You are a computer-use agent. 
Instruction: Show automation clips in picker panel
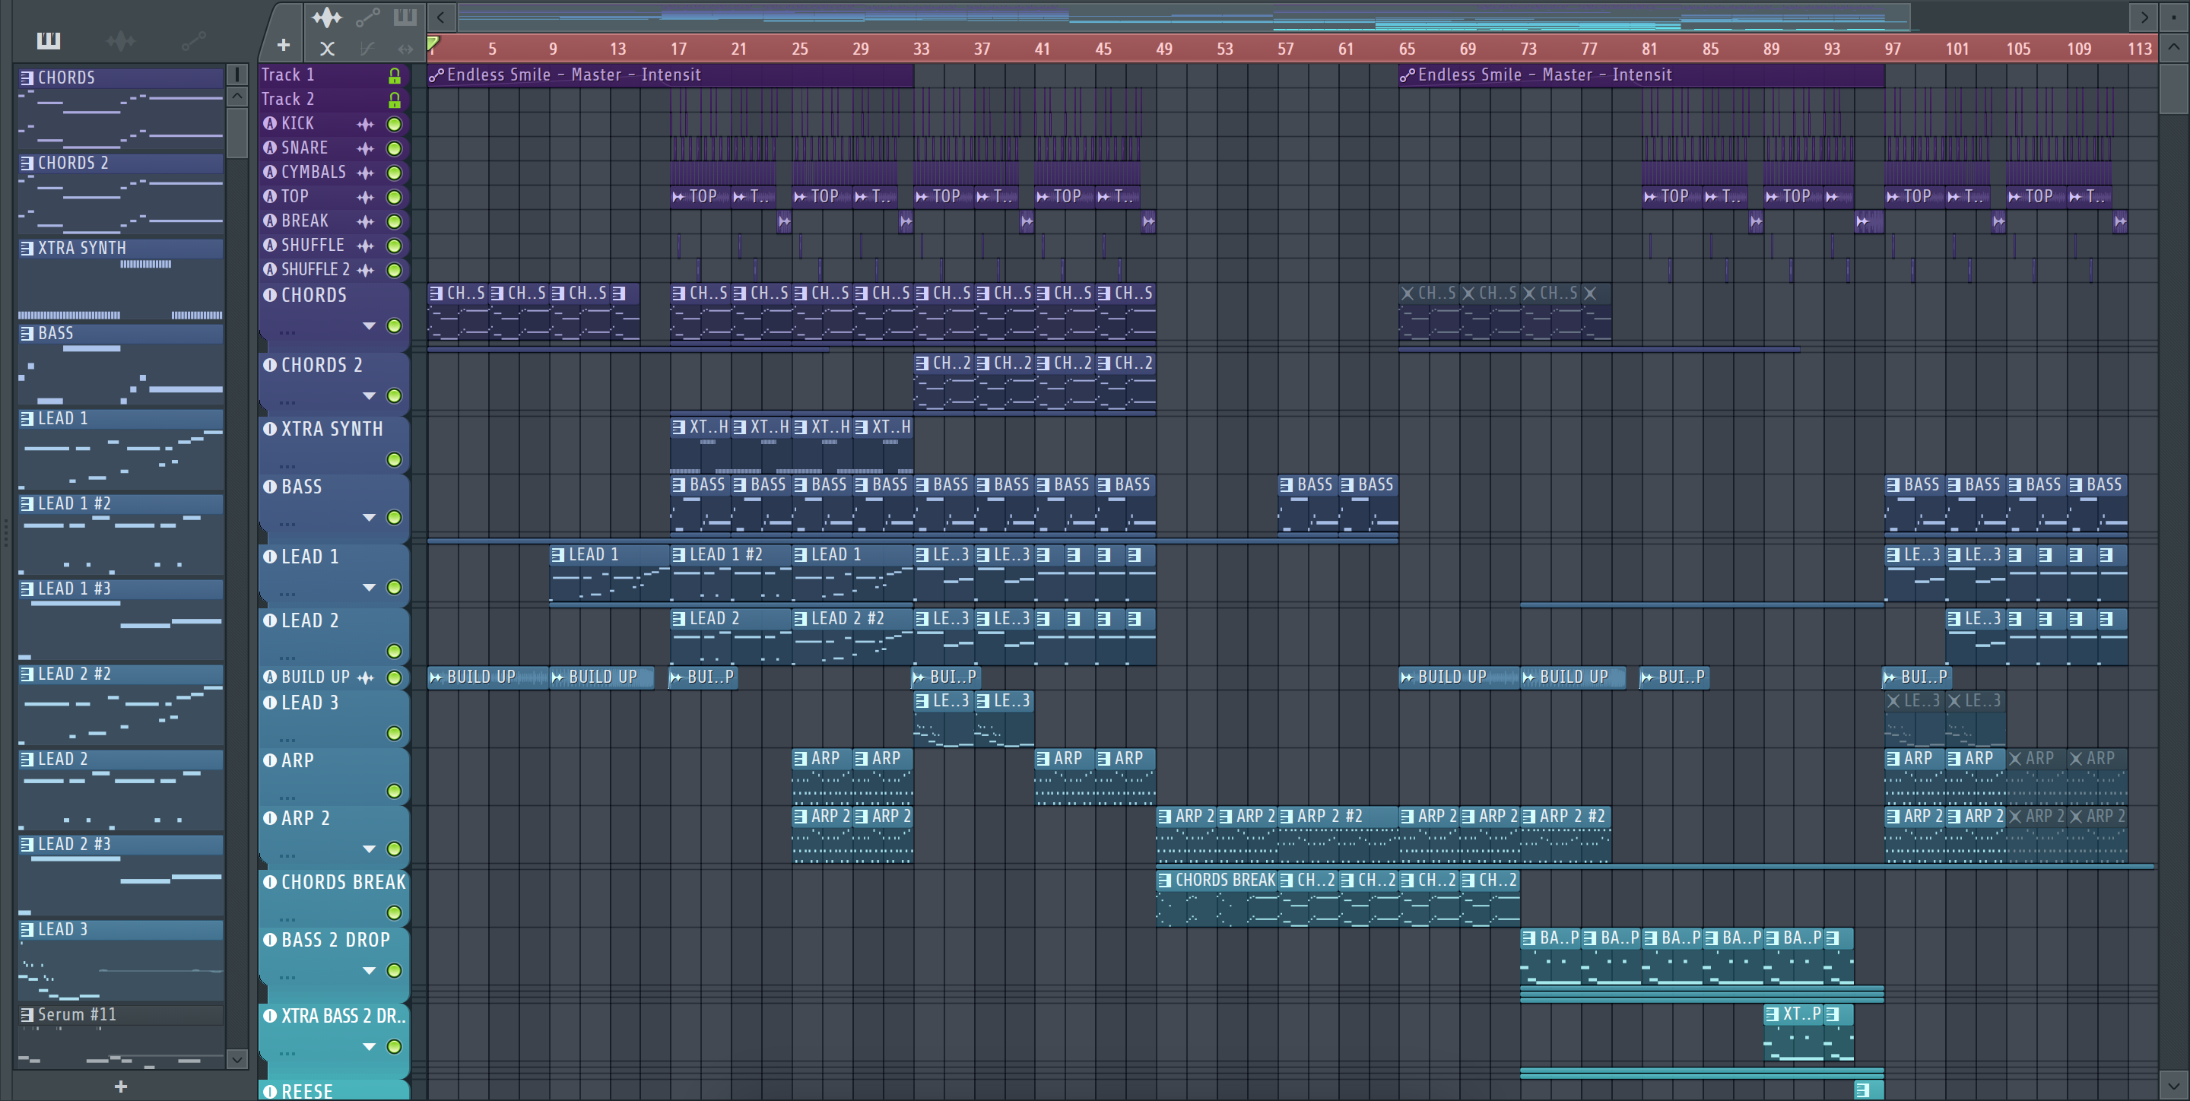[x=193, y=40]
